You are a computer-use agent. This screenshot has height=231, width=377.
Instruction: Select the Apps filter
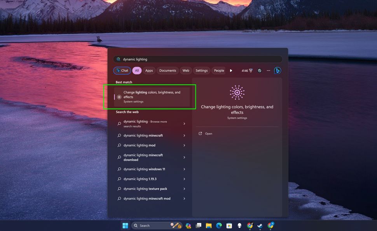tap(149, 70)
